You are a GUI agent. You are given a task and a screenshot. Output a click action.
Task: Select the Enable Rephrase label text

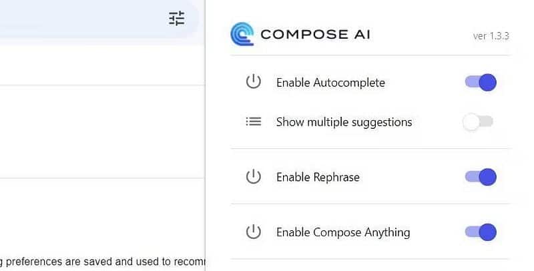(x=318, y=178)
